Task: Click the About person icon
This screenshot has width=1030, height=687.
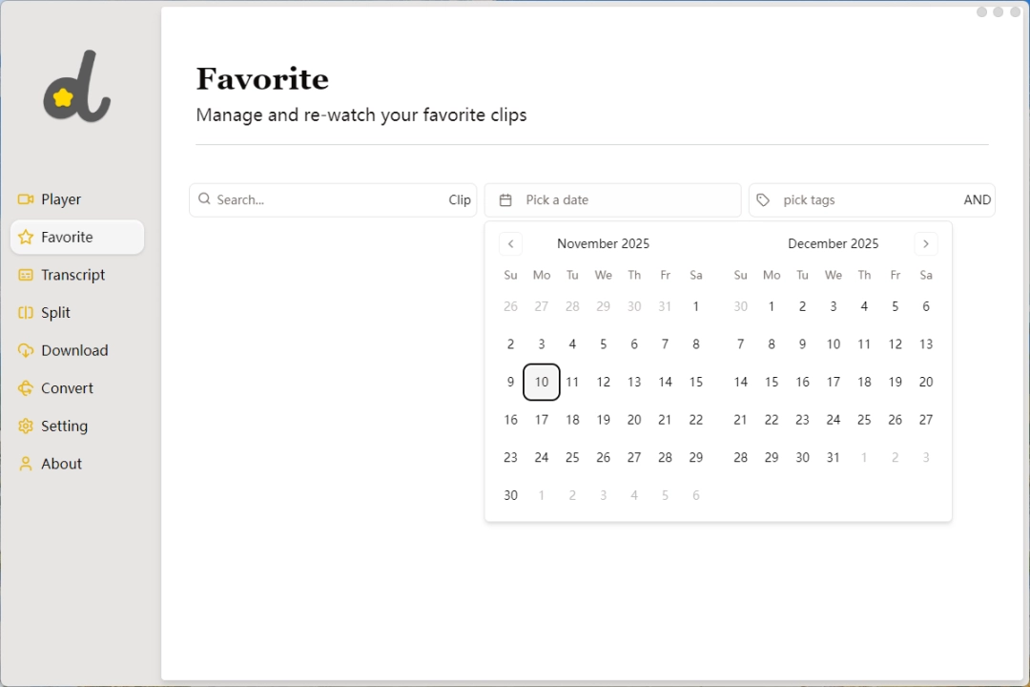Action: click(26, 464)
